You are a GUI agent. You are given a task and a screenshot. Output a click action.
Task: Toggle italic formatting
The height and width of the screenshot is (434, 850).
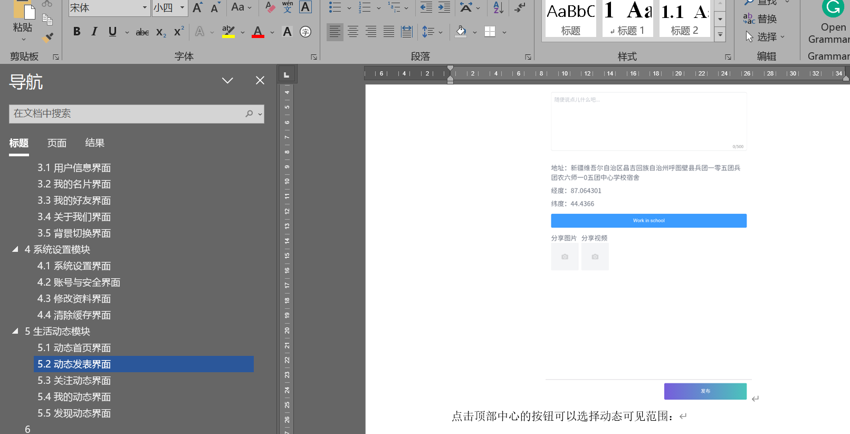pyautogui.click(x=94, y=32)
